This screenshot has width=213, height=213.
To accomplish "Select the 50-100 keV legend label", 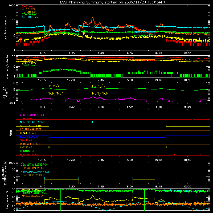I will 30,17.
